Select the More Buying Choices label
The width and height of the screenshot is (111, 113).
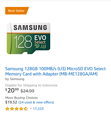(21, 98)
